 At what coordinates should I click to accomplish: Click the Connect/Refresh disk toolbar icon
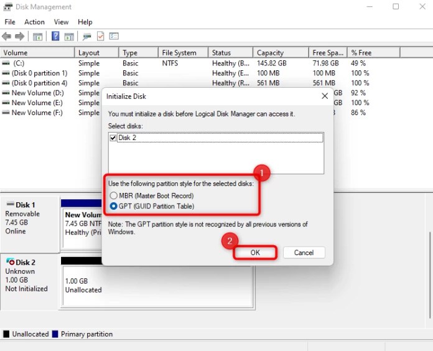[x=86, y=37]
